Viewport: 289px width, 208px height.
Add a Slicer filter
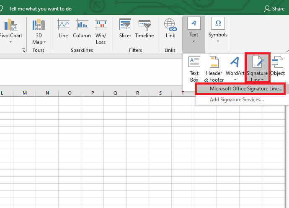pos(125,28)
